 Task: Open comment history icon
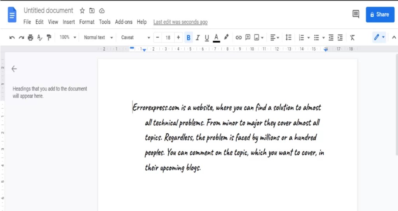pos(356,14)
